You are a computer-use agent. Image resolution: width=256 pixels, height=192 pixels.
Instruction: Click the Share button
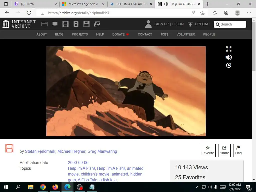pos(224,150)
